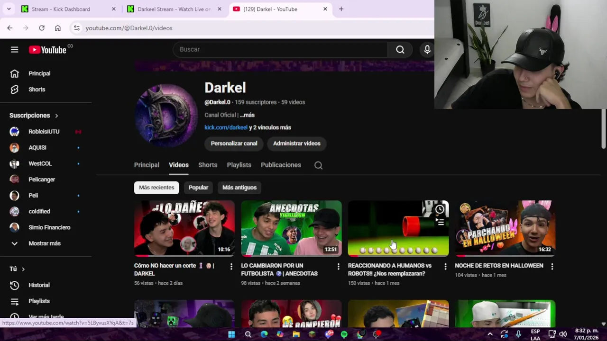
Task: Open the YouTube hamburger guide menu
Action: 14,50
